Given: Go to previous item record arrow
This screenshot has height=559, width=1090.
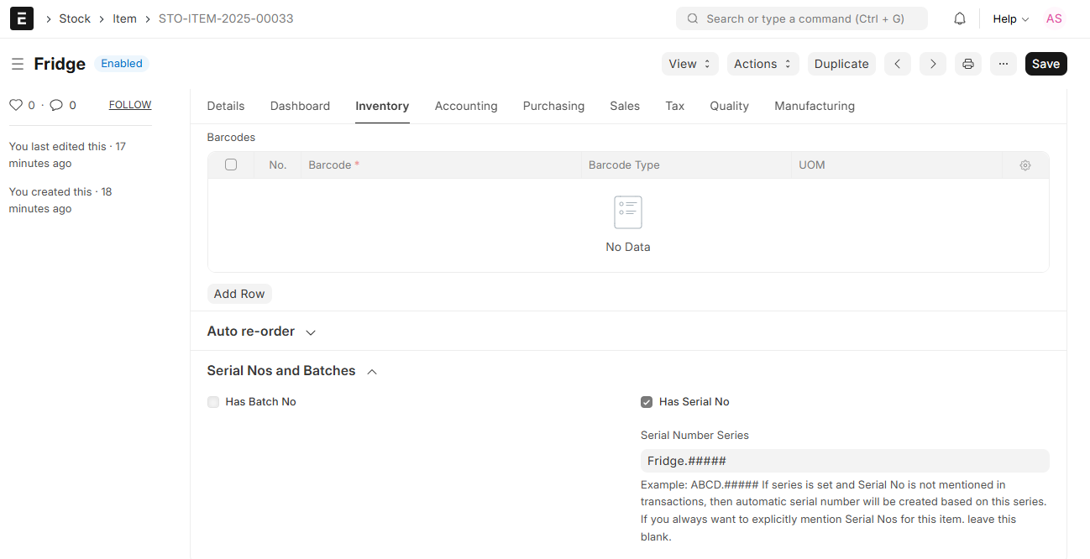Looking at the screenshot, I should 897,64.
